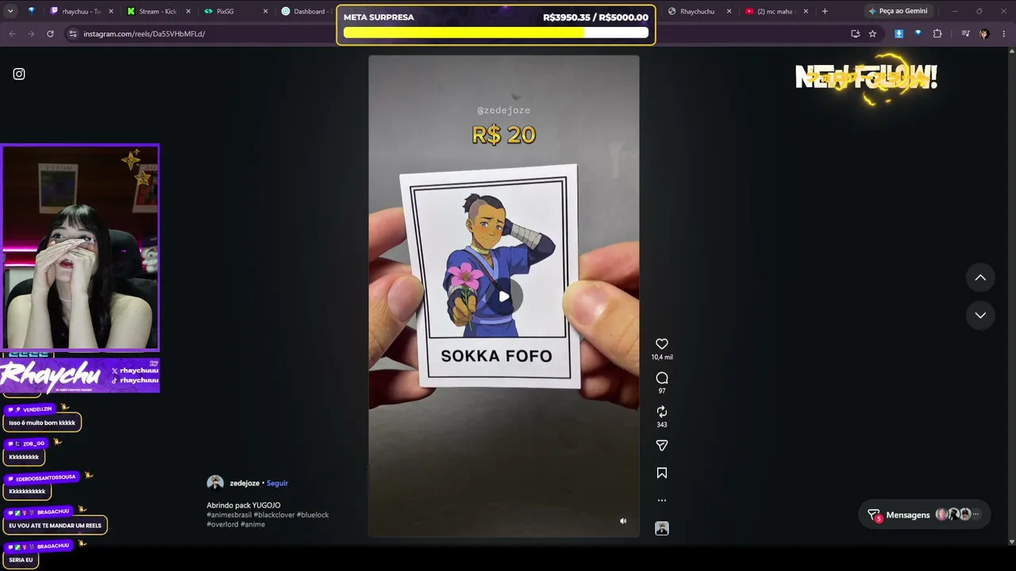
Task: Reload the Instagram page
Action: coord(50,33)
